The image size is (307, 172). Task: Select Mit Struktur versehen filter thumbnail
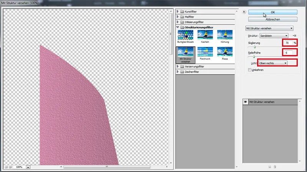tap(185, 52)
